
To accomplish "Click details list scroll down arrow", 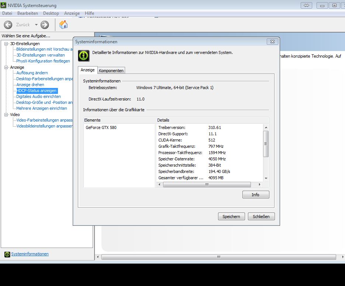I will (266, 178).
